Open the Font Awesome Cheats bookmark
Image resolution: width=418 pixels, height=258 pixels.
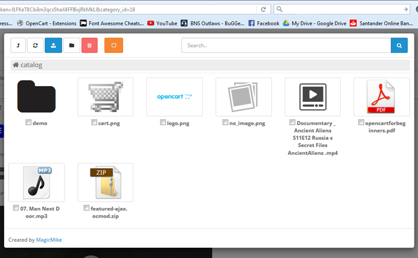click(x=112, y=23)
